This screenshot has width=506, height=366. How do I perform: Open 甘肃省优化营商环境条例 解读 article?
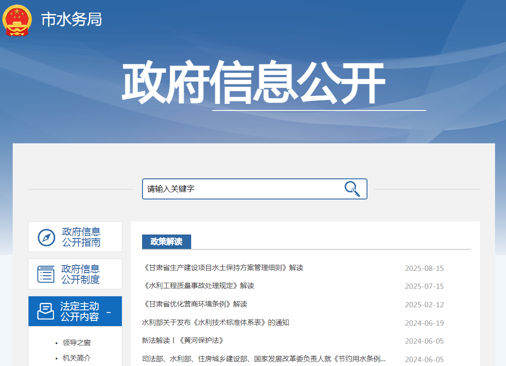pyautogui.click(x=195, y=304)
